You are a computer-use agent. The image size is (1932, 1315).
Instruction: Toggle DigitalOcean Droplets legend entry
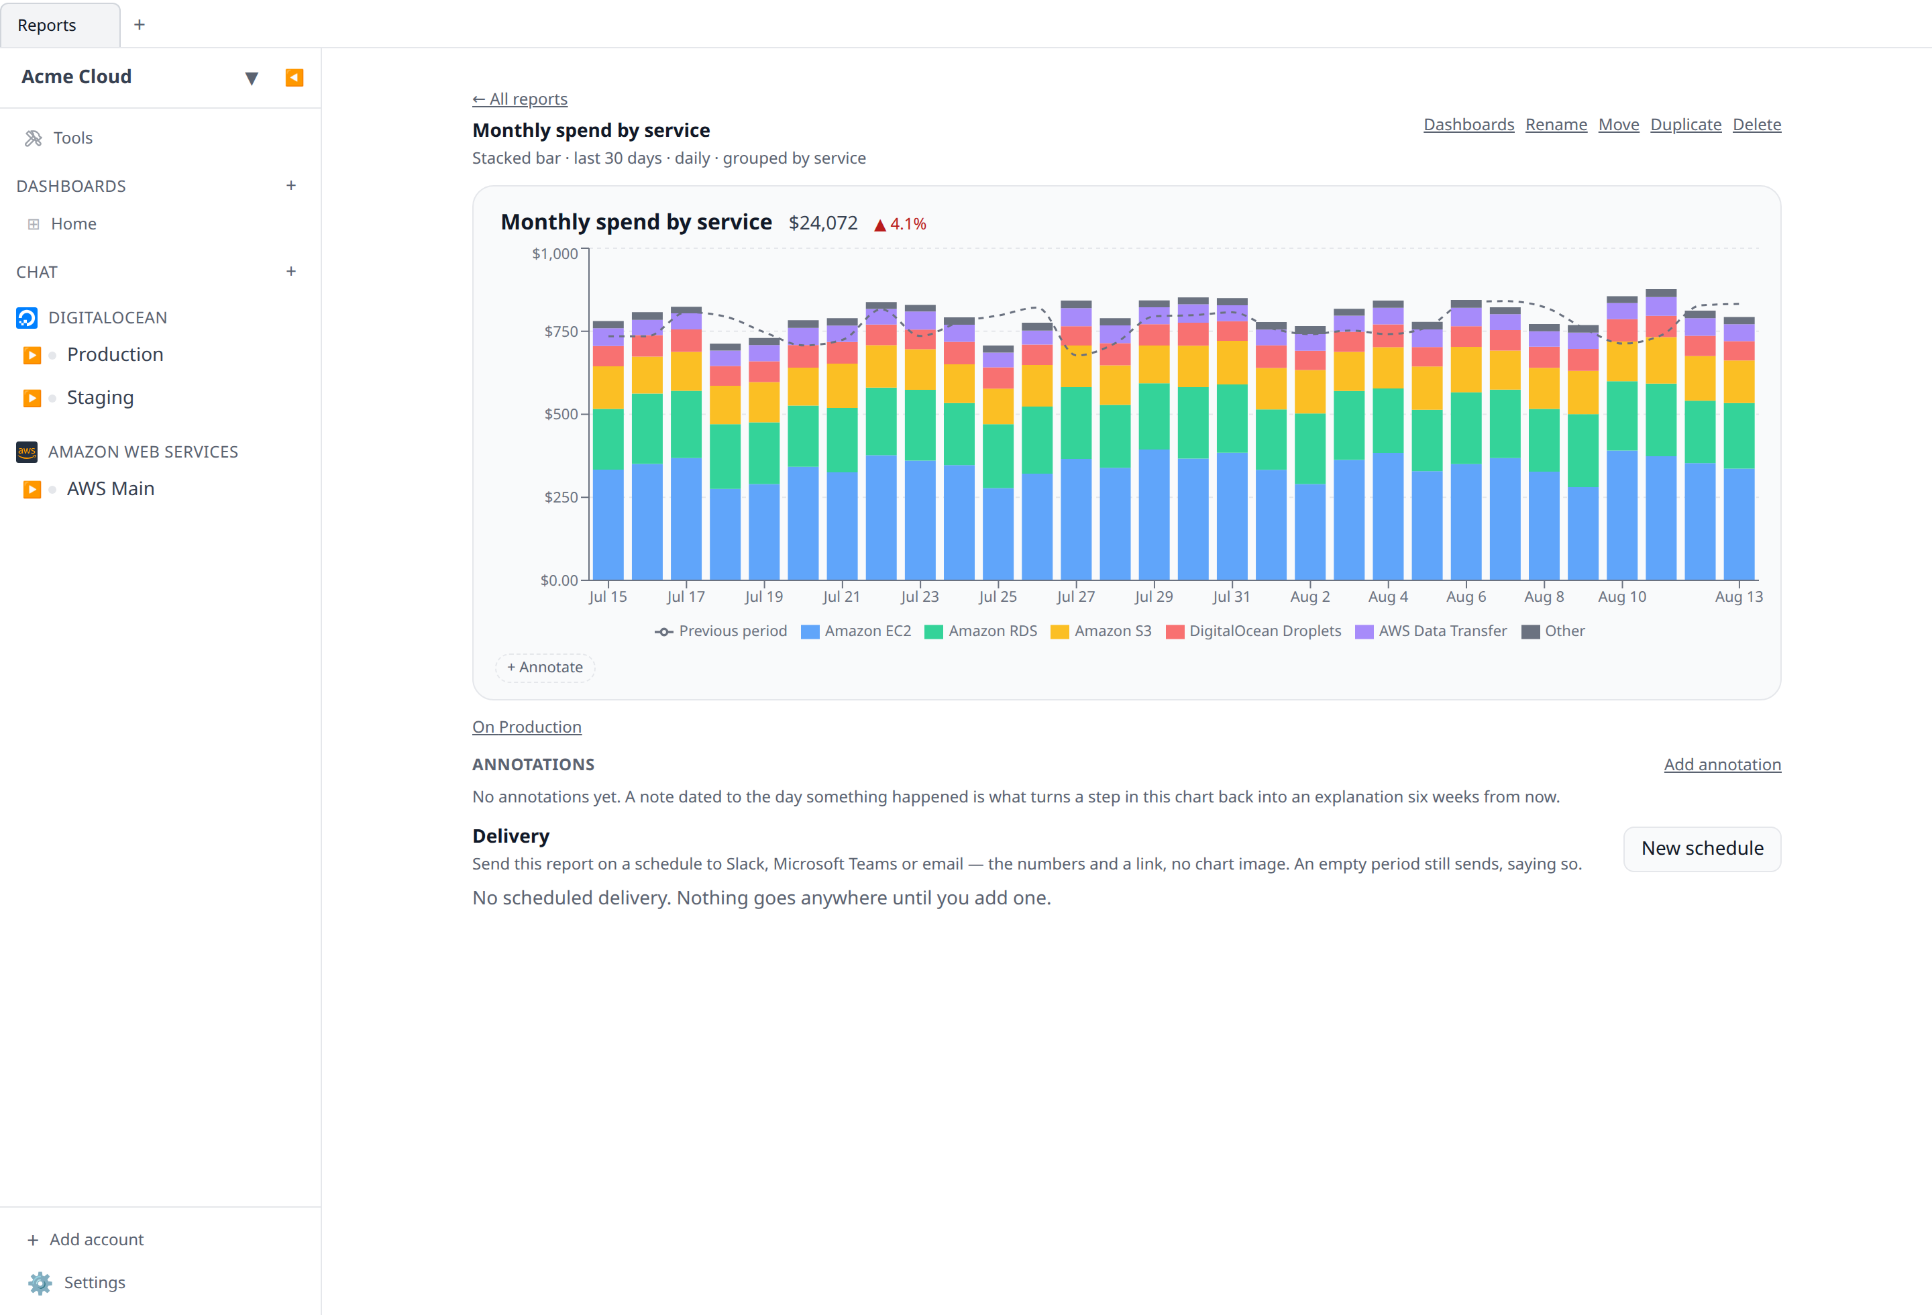[1253, 631]
